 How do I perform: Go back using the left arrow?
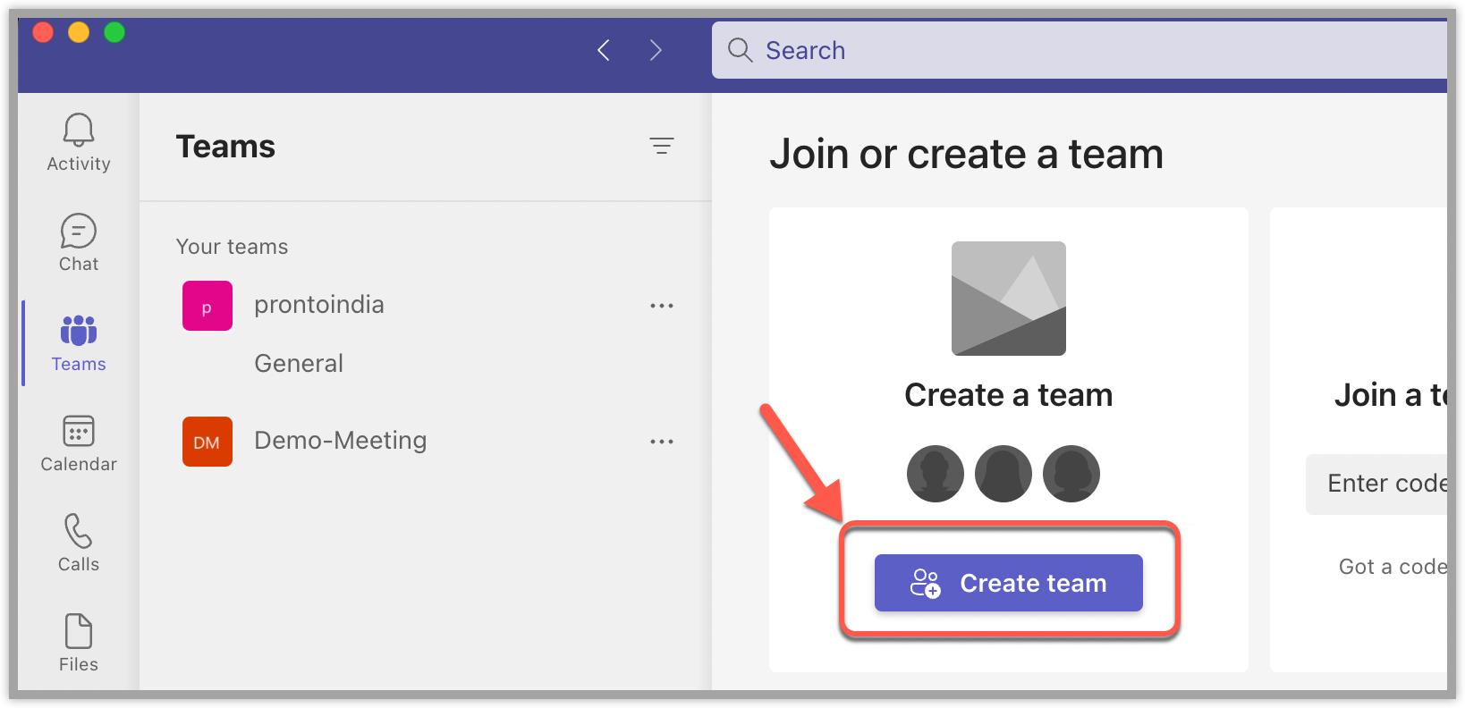(x=604, y=50)
